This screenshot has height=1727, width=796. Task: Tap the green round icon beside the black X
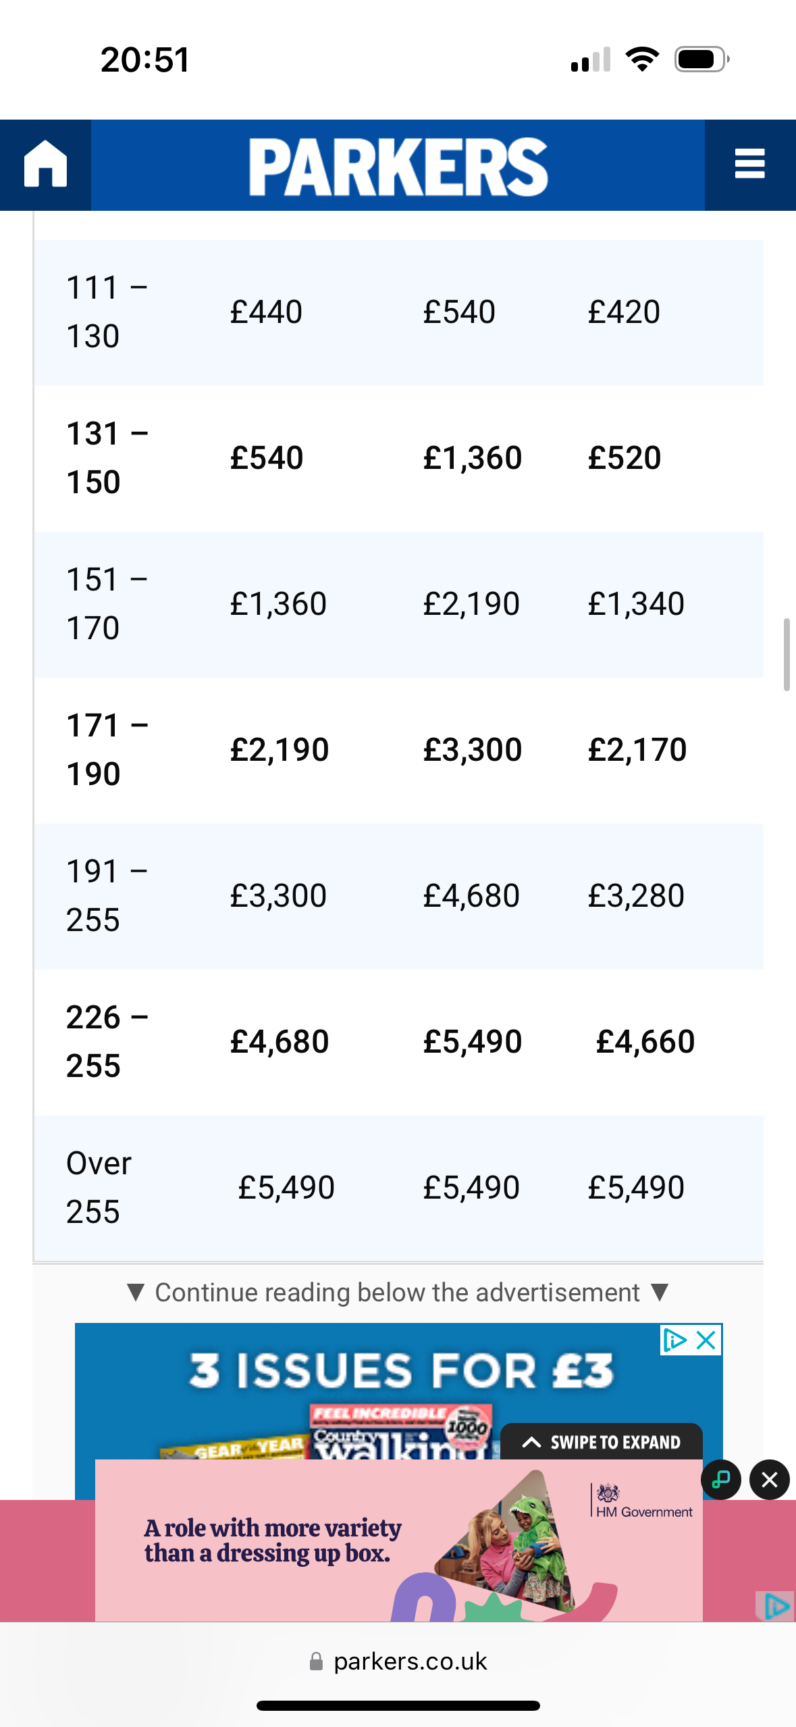(x=721, y=1480)
